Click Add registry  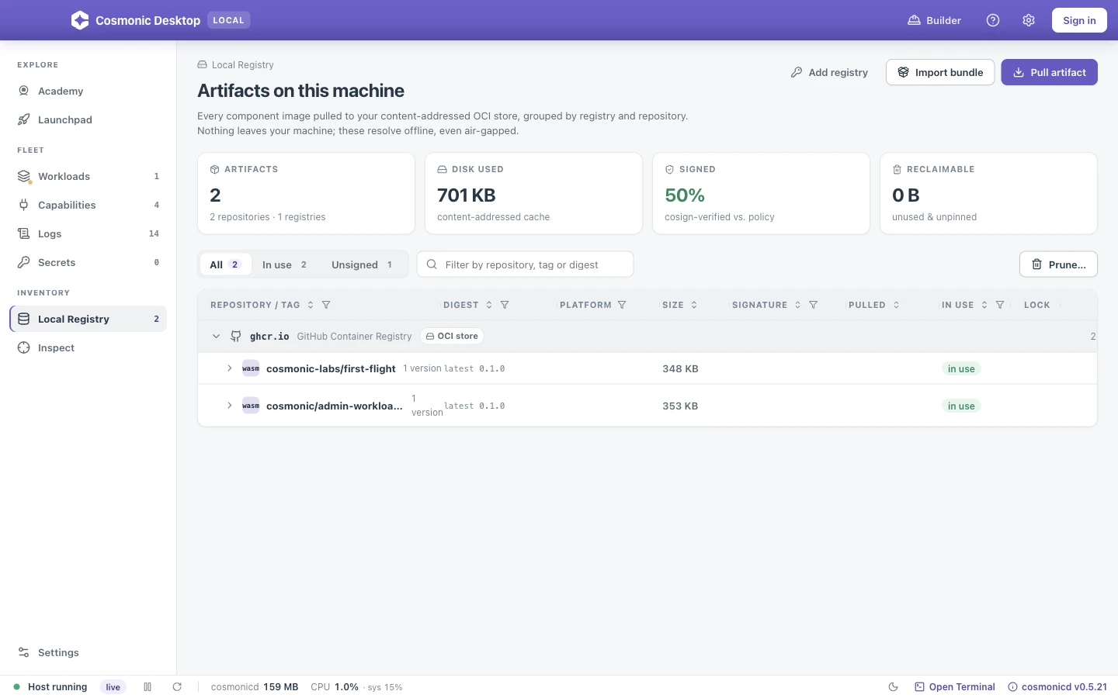click(829, 72)
